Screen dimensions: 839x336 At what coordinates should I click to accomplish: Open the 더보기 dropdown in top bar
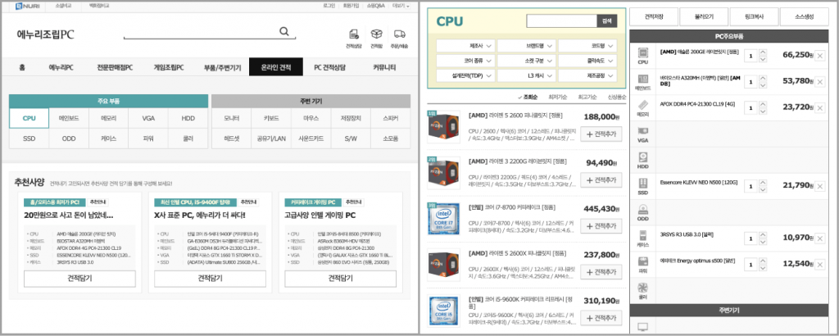(401, 6)
